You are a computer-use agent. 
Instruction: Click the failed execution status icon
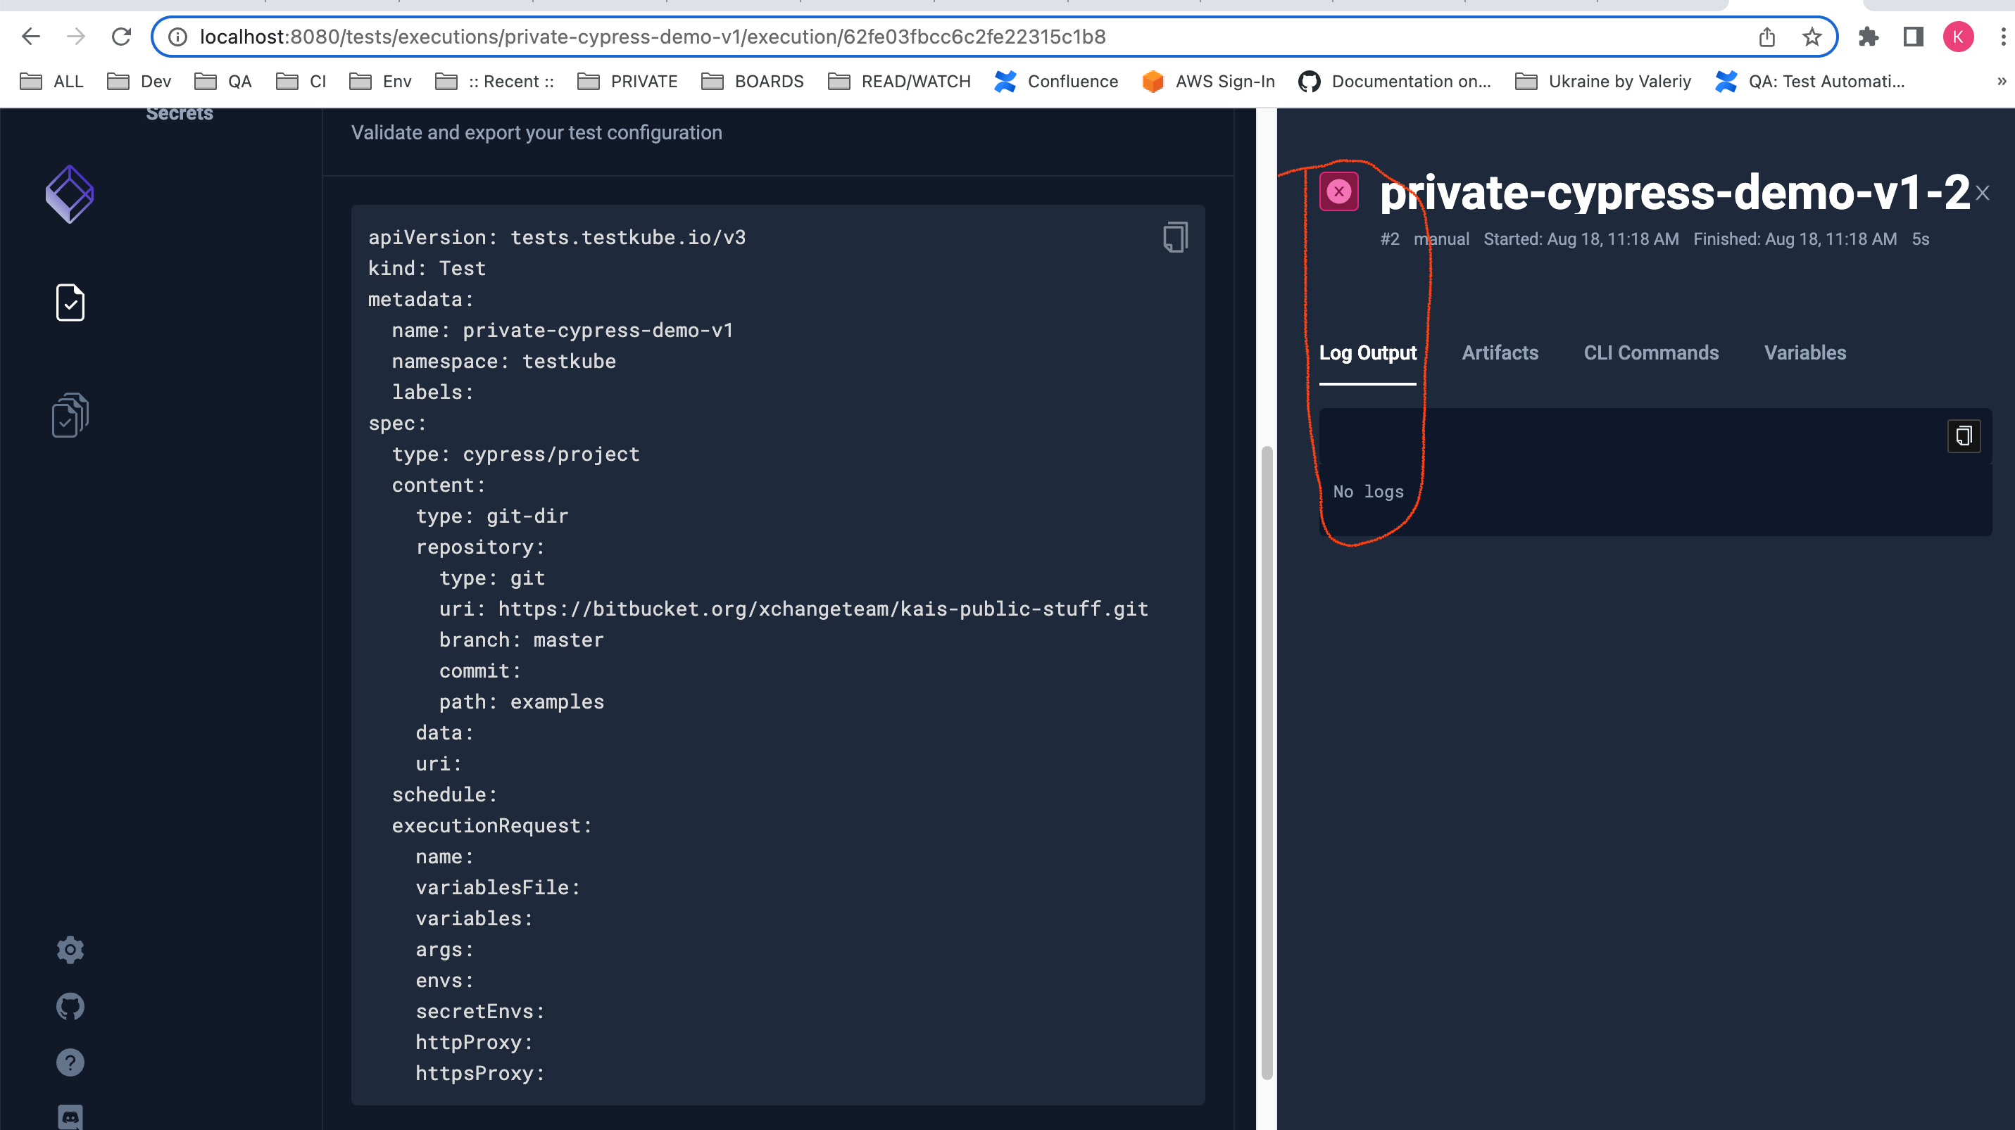[x=1339, y=190]
